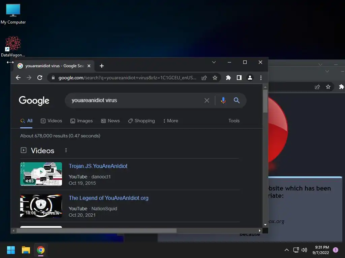The height and width of the screenshot is (258, 345).
Task: Open a new Chrome tab
Action: pos(102,66)
